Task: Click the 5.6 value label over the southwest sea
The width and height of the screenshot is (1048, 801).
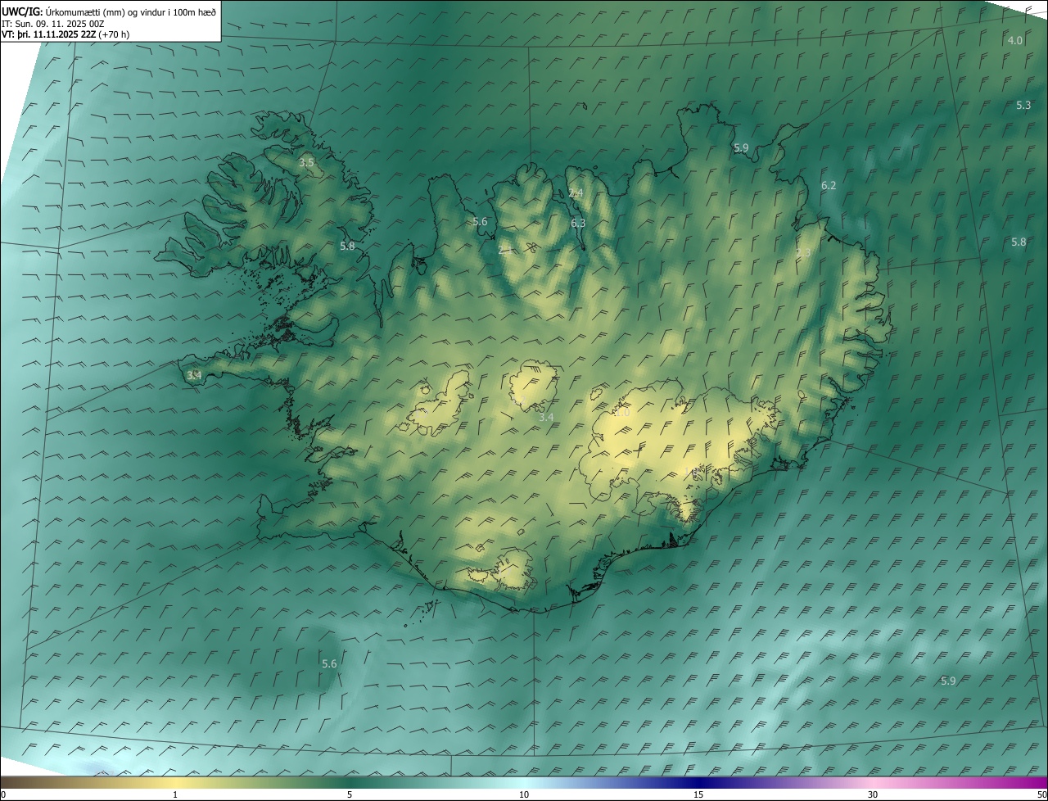Action: coord(329,663)
